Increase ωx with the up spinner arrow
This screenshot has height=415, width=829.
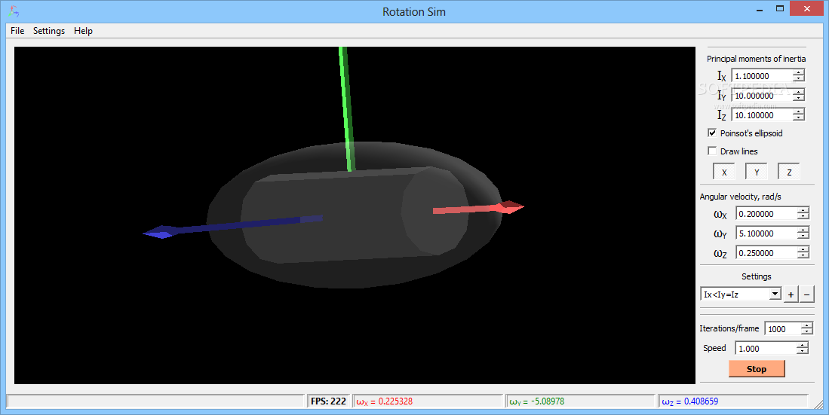(803, 210)
